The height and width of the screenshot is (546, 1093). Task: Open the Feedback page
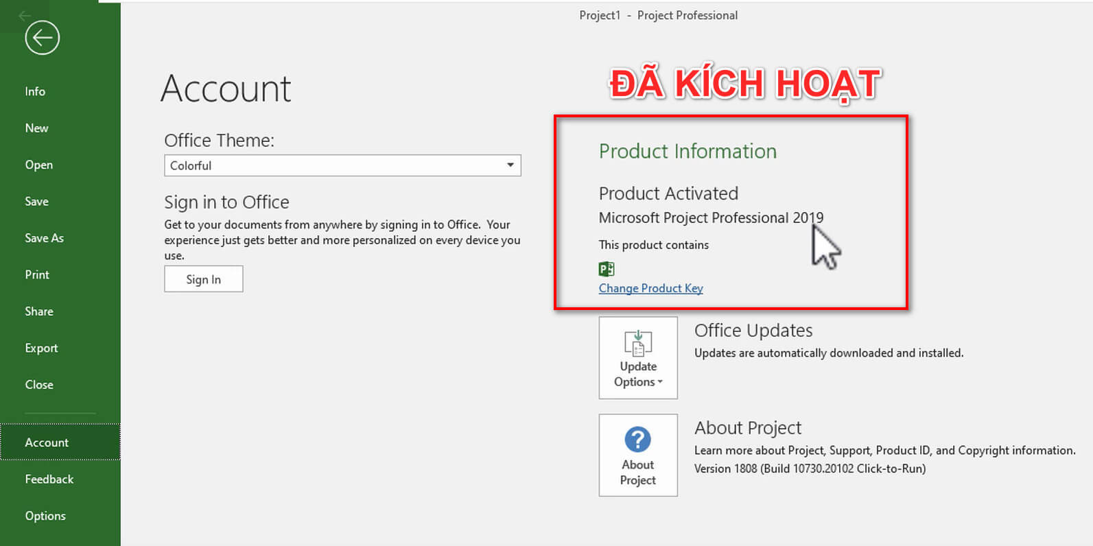pyautogui.click(x=49, y=479)
